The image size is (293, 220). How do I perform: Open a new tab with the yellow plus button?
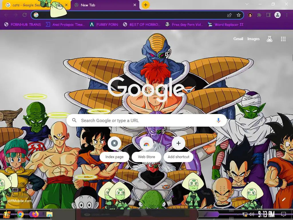click(146, 5)
